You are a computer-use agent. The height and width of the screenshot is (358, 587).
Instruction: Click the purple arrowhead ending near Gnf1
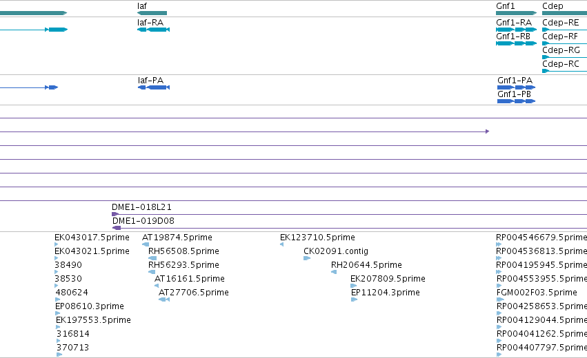point(487,131)
